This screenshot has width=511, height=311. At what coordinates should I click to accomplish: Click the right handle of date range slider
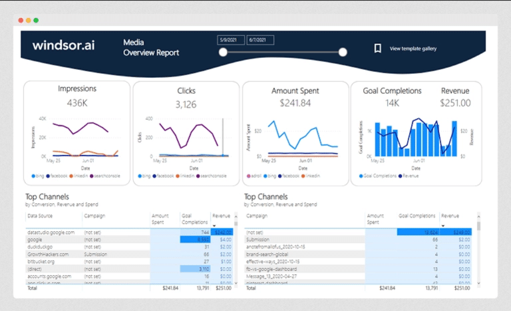click(343, 52)
